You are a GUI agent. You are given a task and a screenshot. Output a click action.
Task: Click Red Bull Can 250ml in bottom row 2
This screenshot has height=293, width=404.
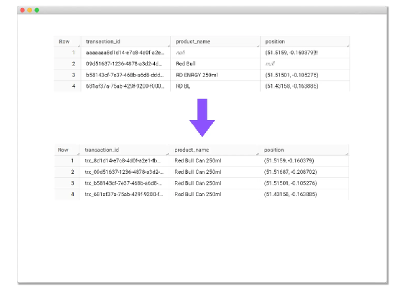click(198, 172)
